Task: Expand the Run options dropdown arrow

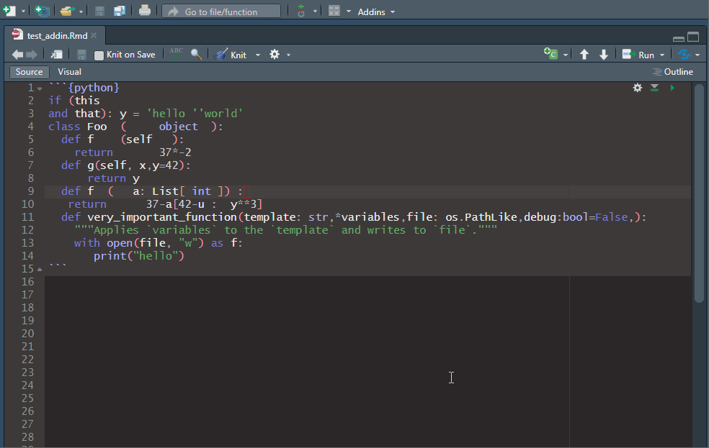Action: 662,55
